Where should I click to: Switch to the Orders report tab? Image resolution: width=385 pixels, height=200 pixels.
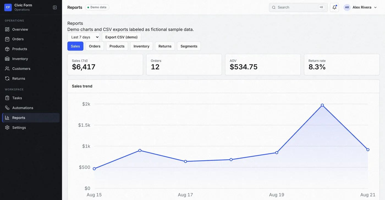[95, 46]
